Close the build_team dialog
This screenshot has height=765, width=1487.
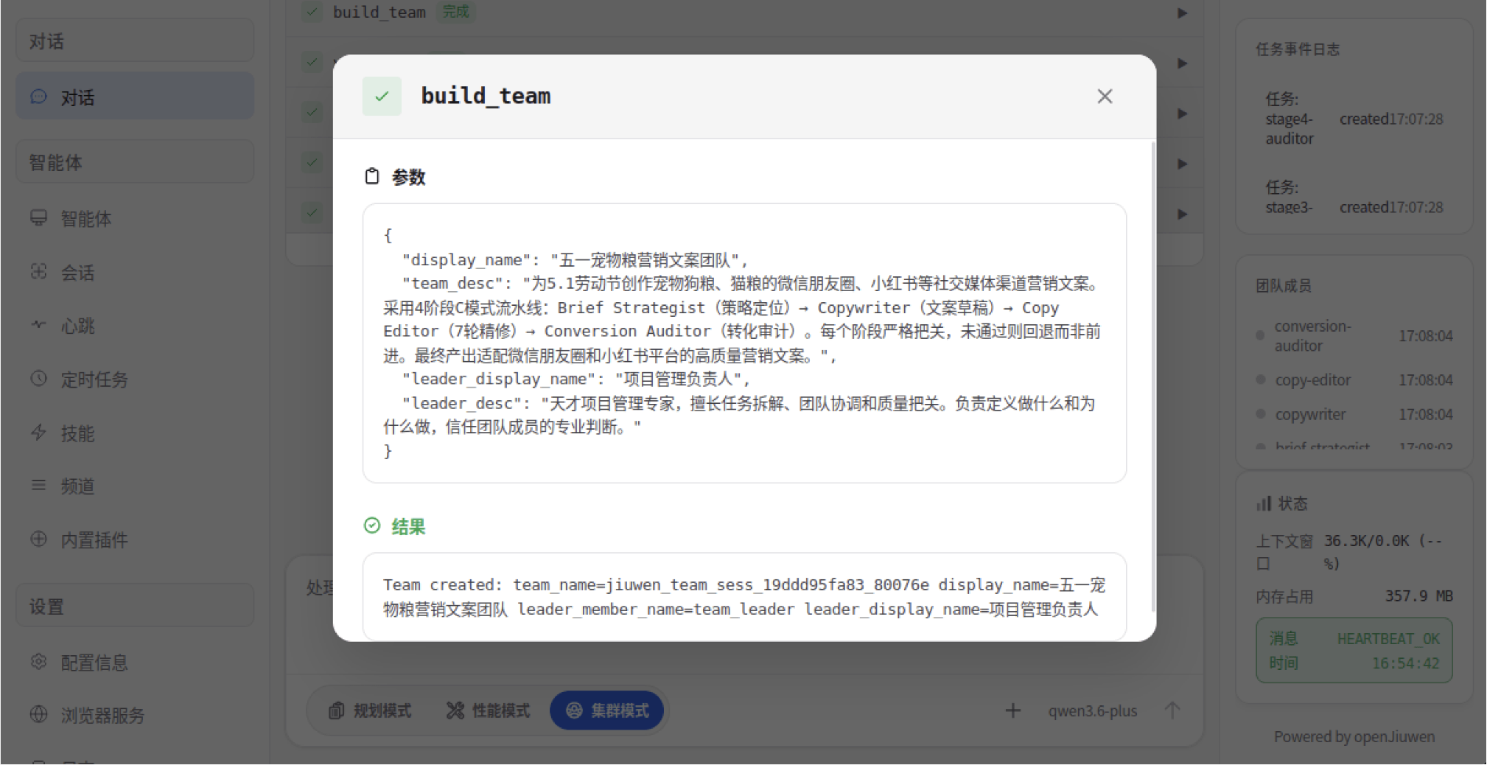pyautogui.click(x=1104, y=97)
